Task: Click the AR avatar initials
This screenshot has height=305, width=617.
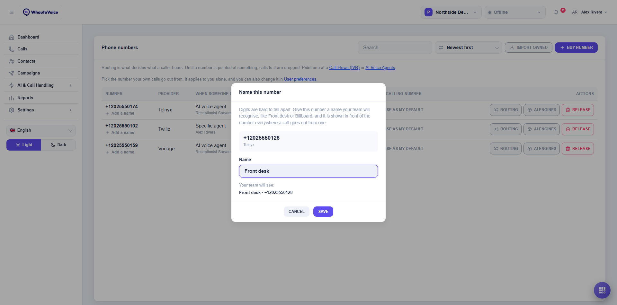Action: coord(575,12)
